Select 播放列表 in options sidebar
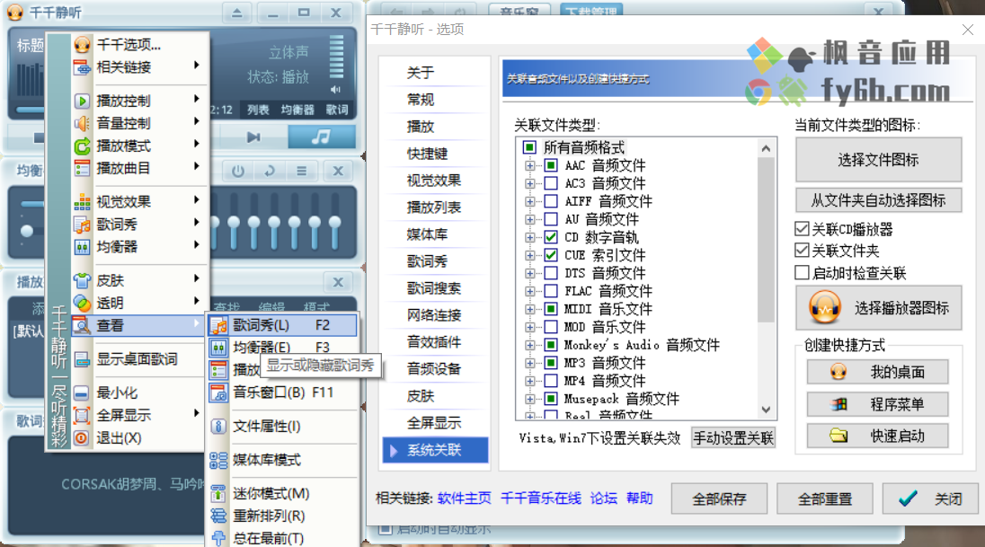The height and width of the screenshot is (547, 985). coord(435,207)
